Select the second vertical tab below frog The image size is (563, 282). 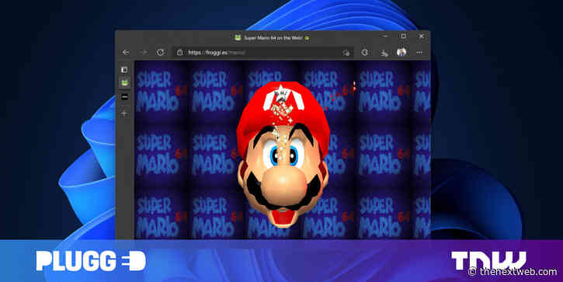point(124,97)
